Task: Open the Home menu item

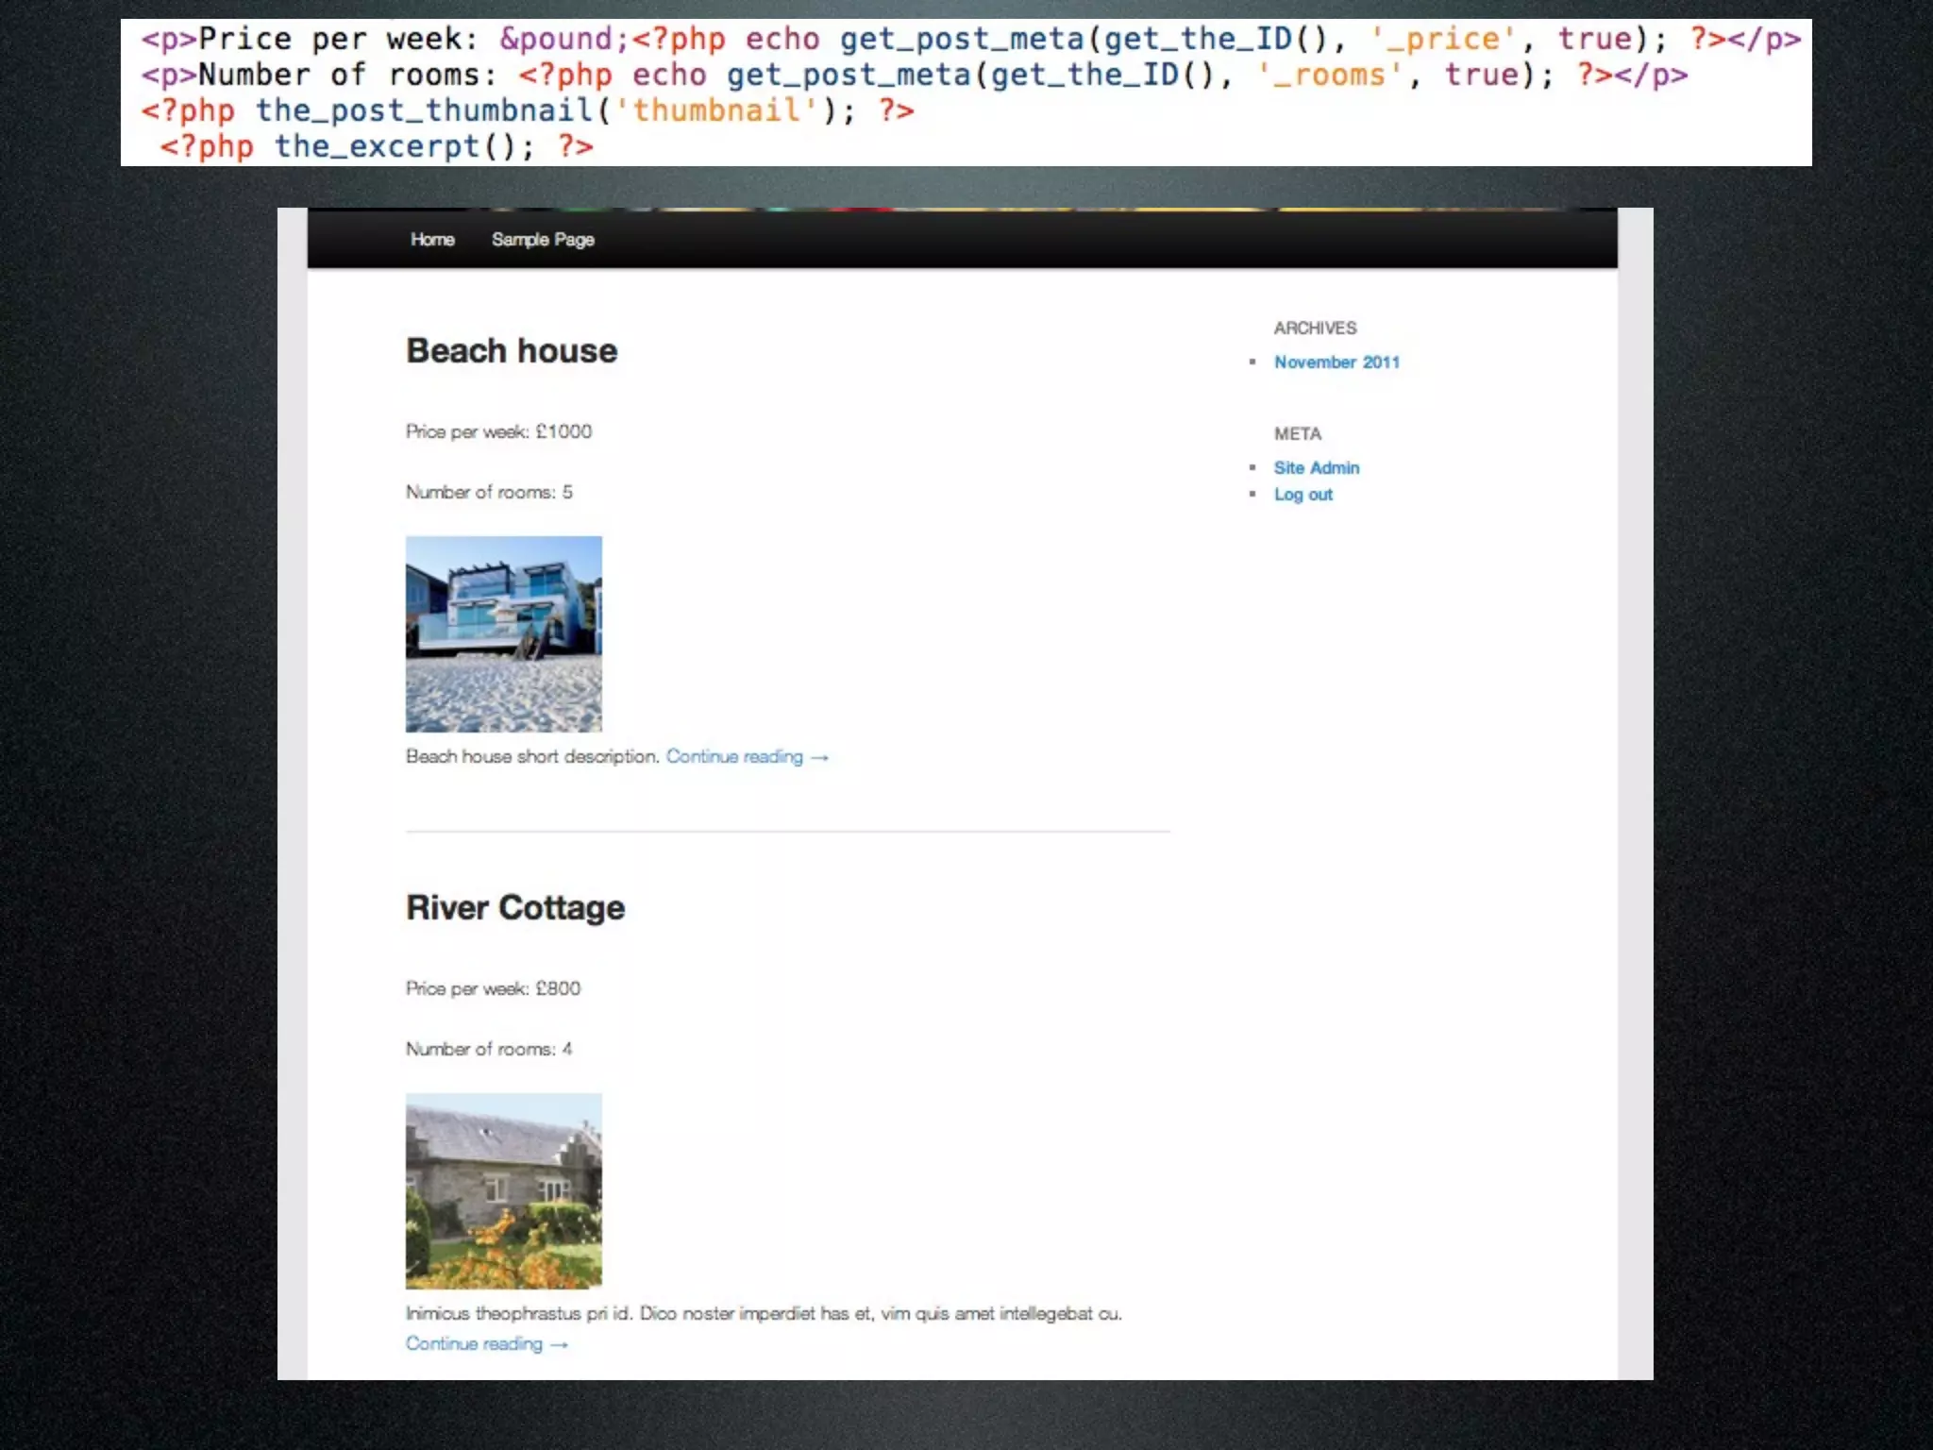Action: 432,240
